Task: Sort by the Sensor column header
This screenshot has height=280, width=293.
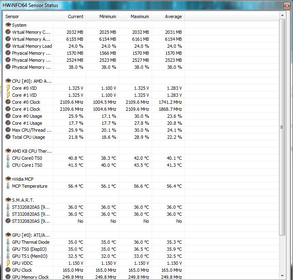Action: coord(28,16)
